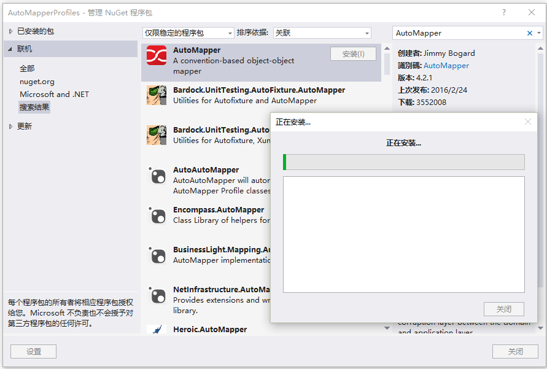
Task: Open the search box history dropdown arrow
Action: click(539, 33)
